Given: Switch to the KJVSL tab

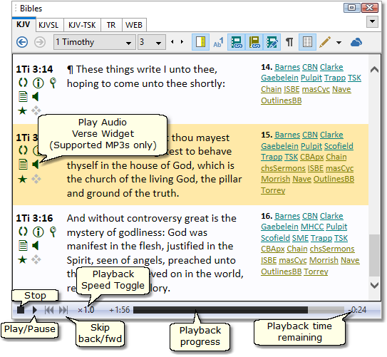Looking at the screenshot, I should (48, 25).
